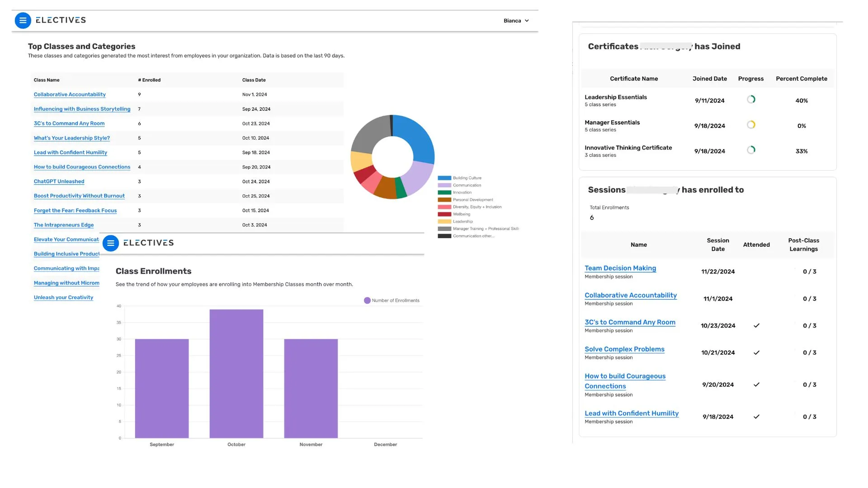Open the Building Inclusive Products link
868x488 pixels.
66,254
